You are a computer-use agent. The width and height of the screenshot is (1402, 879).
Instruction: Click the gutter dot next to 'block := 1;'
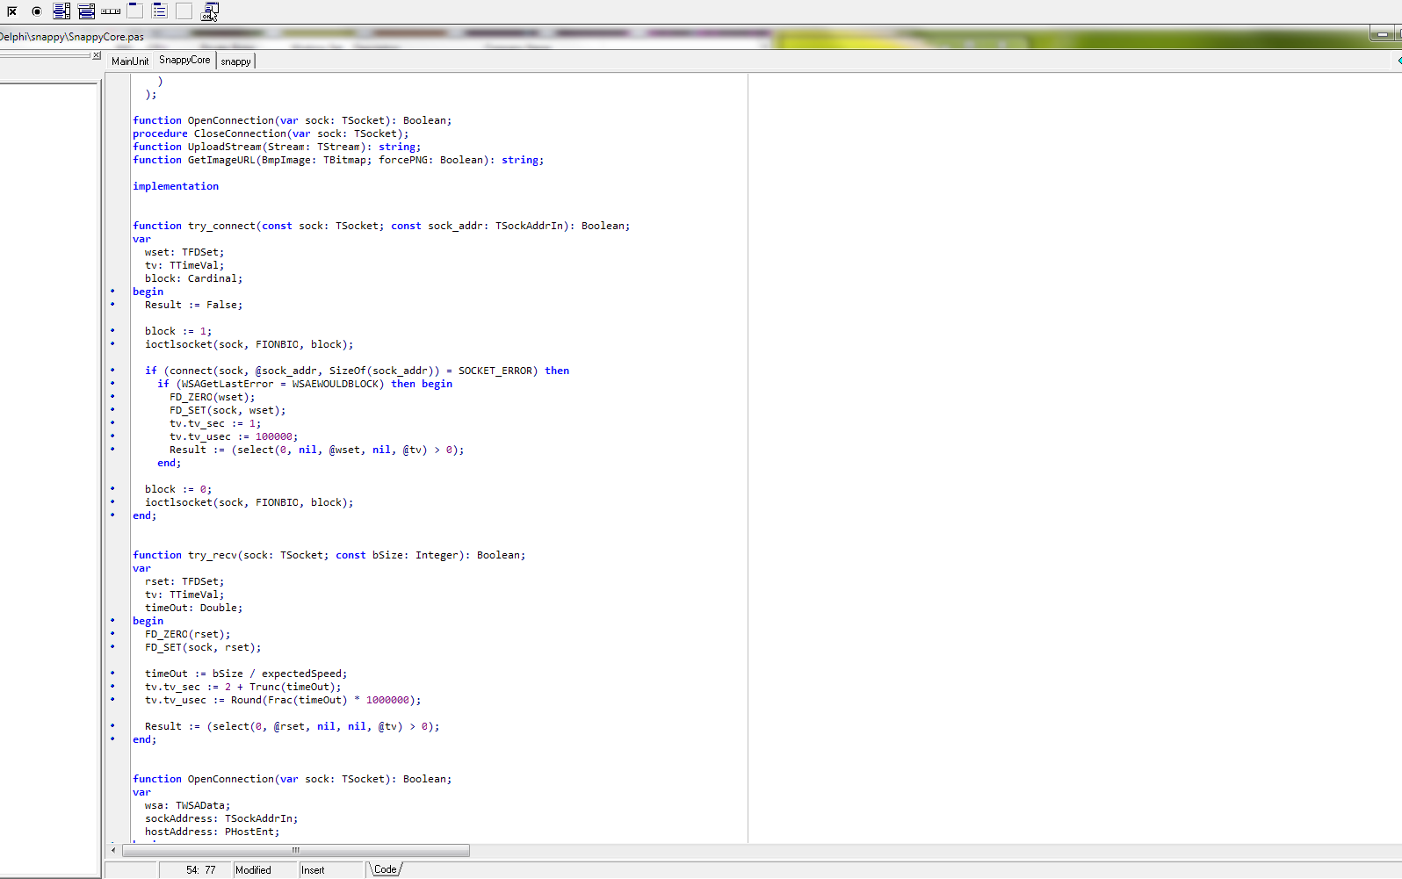pos(112,330)
